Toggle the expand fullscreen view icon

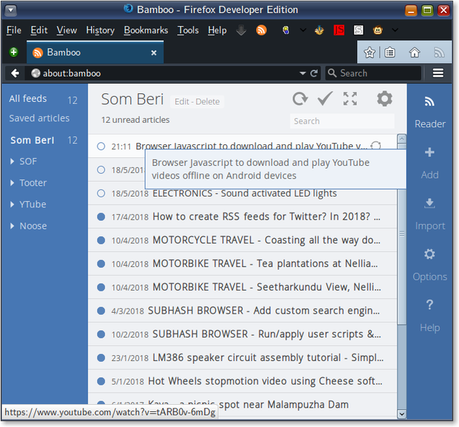click(350, 99)
